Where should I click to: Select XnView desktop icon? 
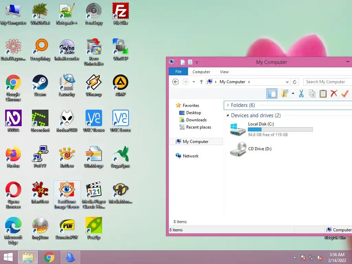click(67, 157)
